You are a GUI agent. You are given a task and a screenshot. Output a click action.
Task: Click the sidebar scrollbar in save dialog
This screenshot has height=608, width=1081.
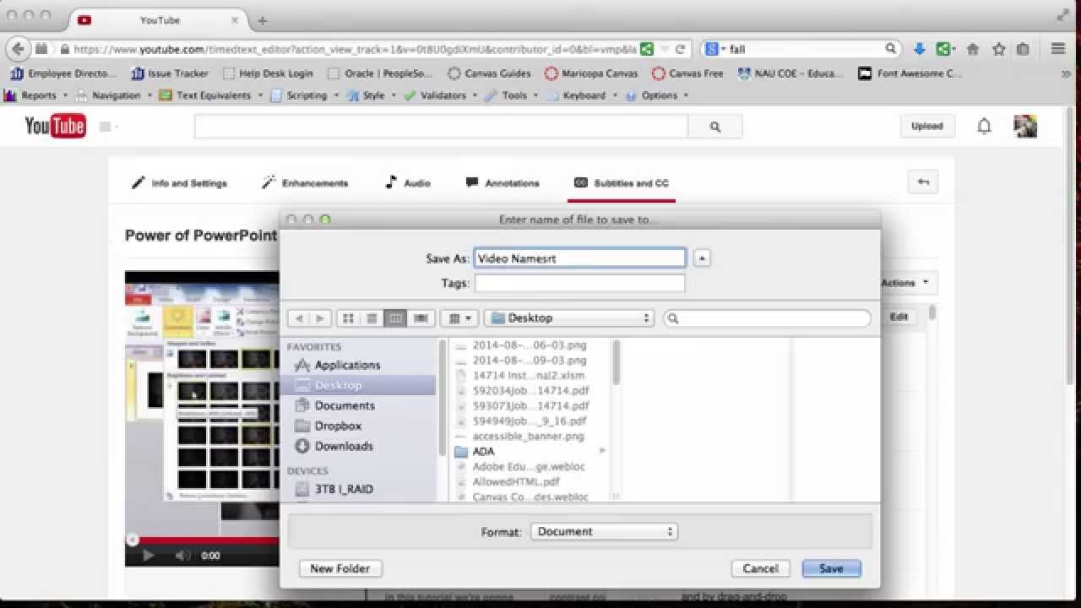click(x=442, y=397)
